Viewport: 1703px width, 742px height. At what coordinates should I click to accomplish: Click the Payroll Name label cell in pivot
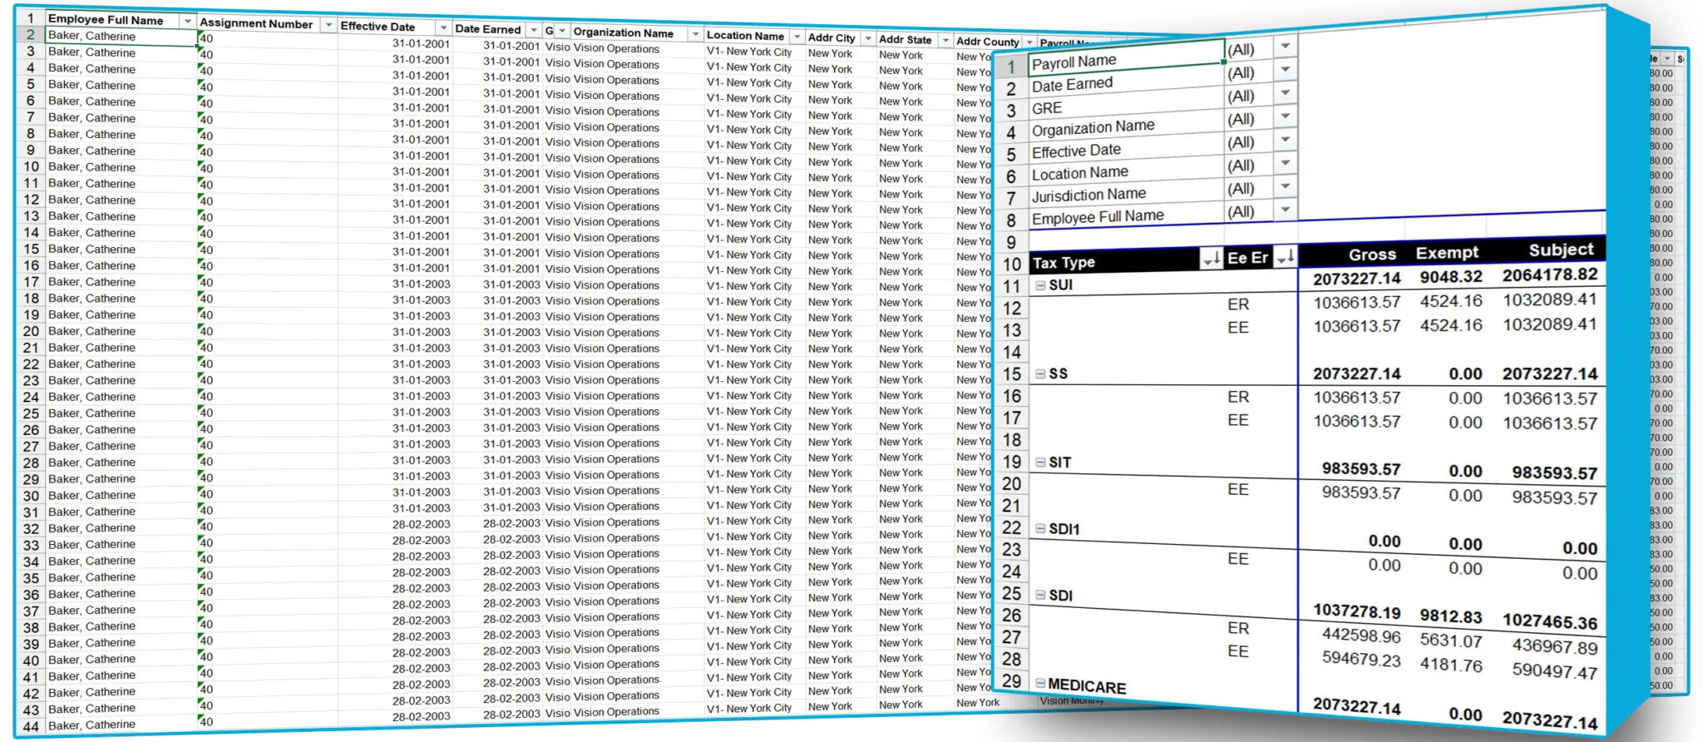point(1123,62)
